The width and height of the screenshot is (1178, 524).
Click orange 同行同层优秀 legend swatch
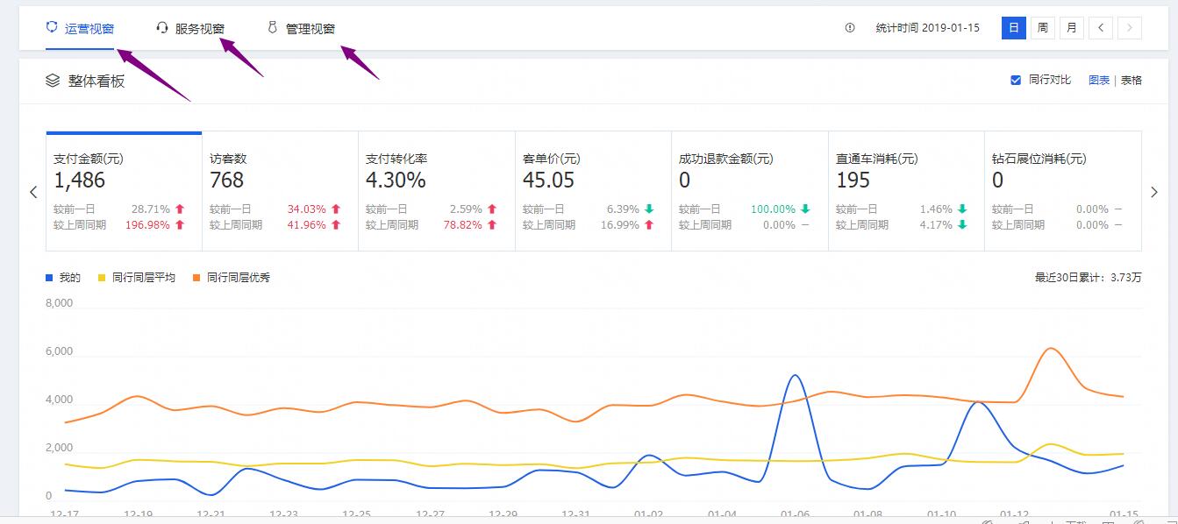tap(197, 278)
